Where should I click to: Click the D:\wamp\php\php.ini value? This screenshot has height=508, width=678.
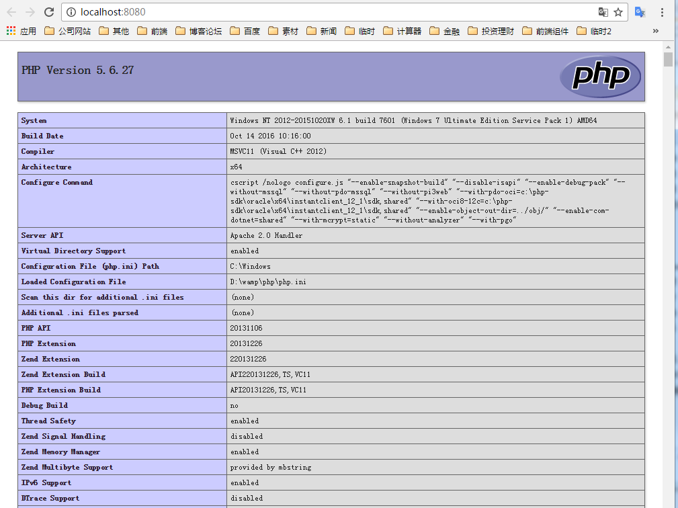point(268,282)
